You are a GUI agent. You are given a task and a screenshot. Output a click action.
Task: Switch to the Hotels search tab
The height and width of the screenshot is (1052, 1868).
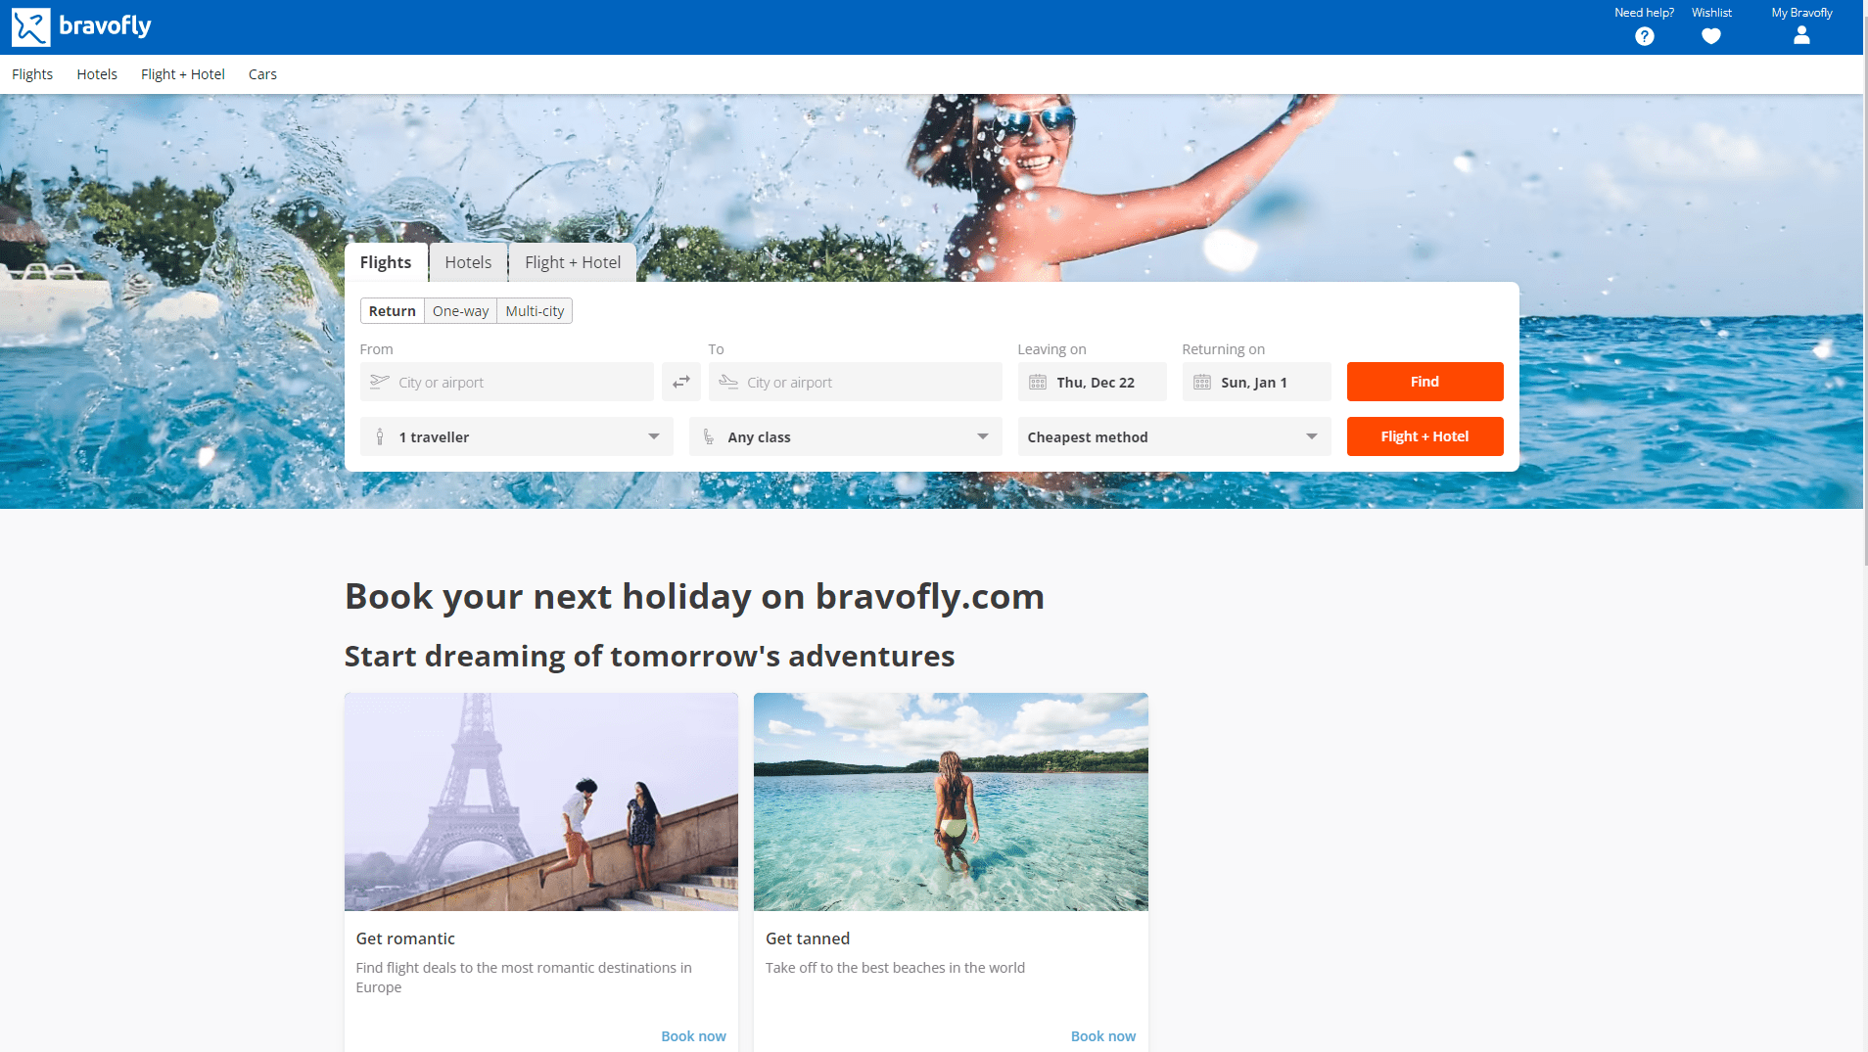tap(468, 262)
